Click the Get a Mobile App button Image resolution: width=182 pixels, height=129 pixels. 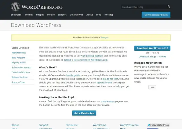[x=84, y=113]
